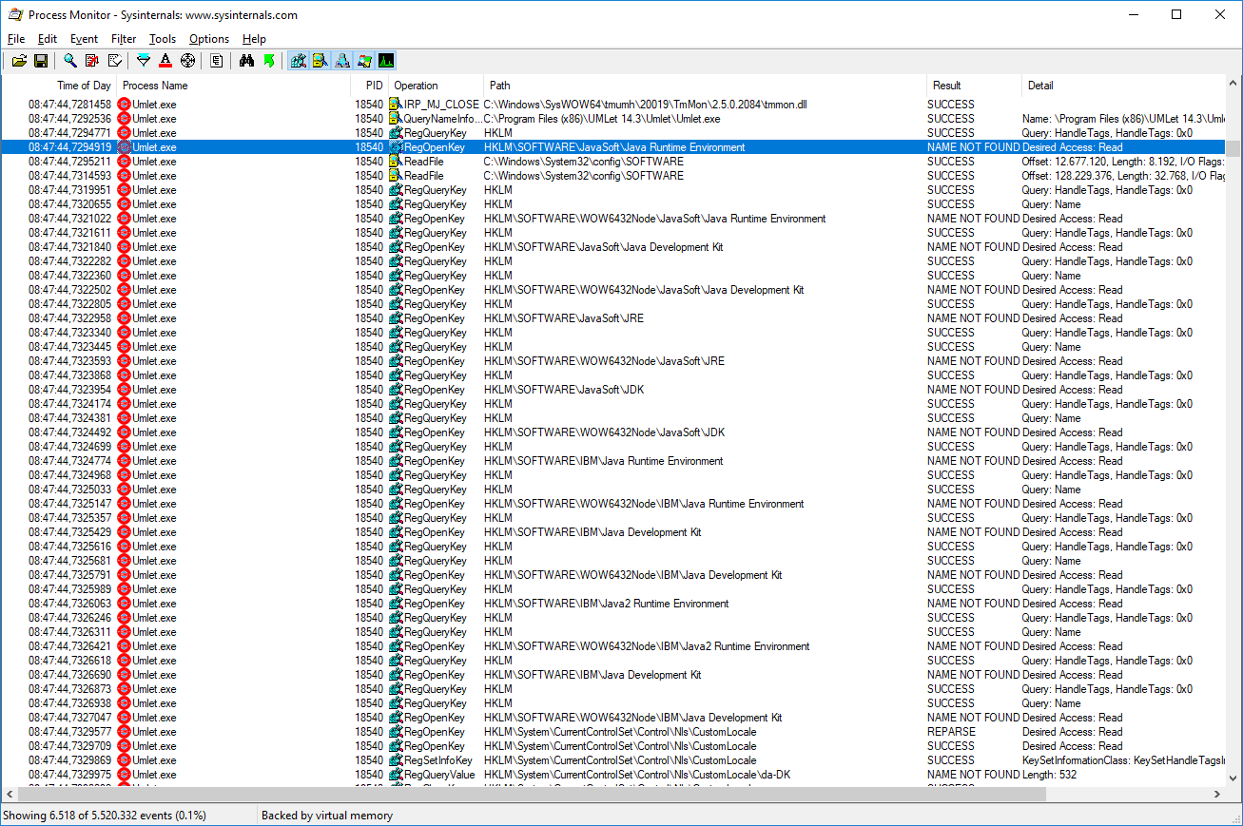Select the Include Process From Window crosshair
The width and height of the screenshot is (1243, 826).
[187, 61]
